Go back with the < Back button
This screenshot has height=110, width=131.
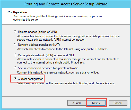(x=77, y=103)
